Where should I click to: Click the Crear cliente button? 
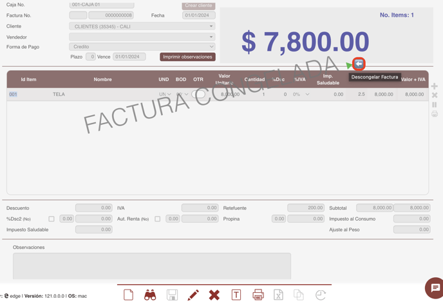198,5
